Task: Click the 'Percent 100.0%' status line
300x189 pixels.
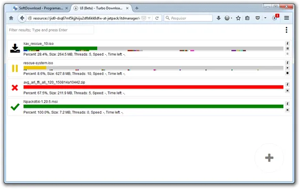Action: tap(73, 113)
